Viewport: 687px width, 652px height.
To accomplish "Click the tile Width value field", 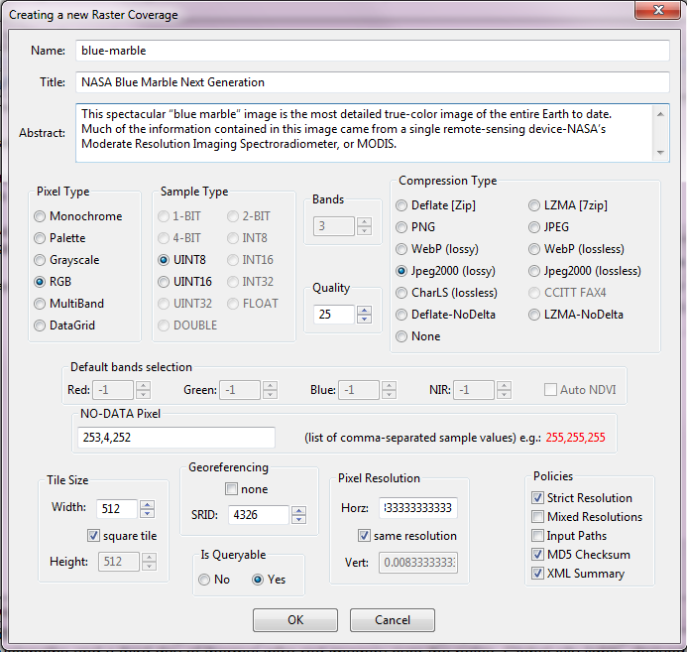I will (117, 509).
